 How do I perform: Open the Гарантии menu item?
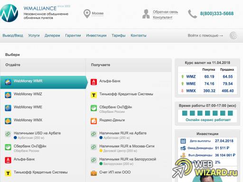tap(73, 36)
